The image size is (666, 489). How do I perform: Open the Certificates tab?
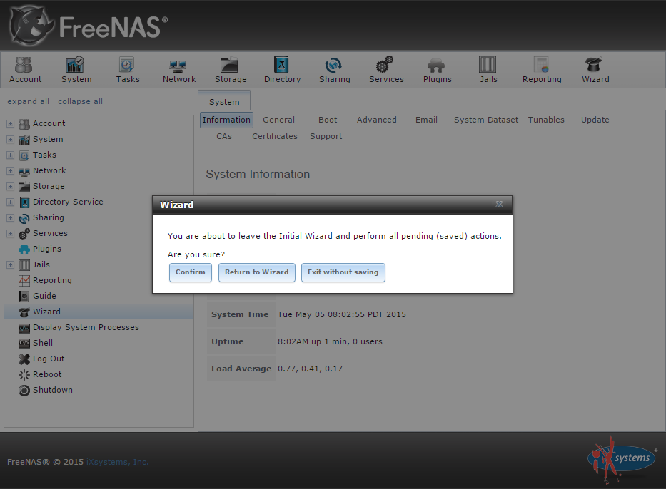point(274,137)
